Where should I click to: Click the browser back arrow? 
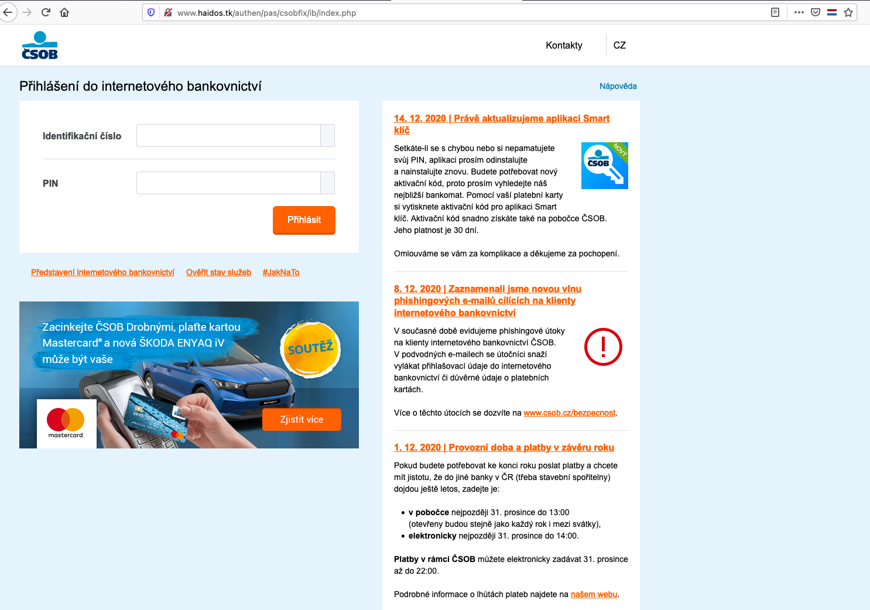click(x=7, y=12)
